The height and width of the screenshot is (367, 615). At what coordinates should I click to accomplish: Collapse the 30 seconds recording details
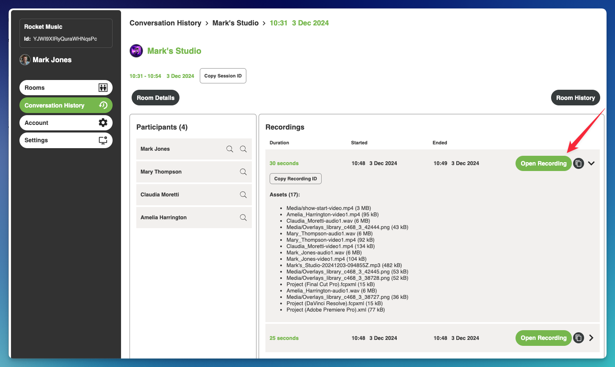coord(591,163)
